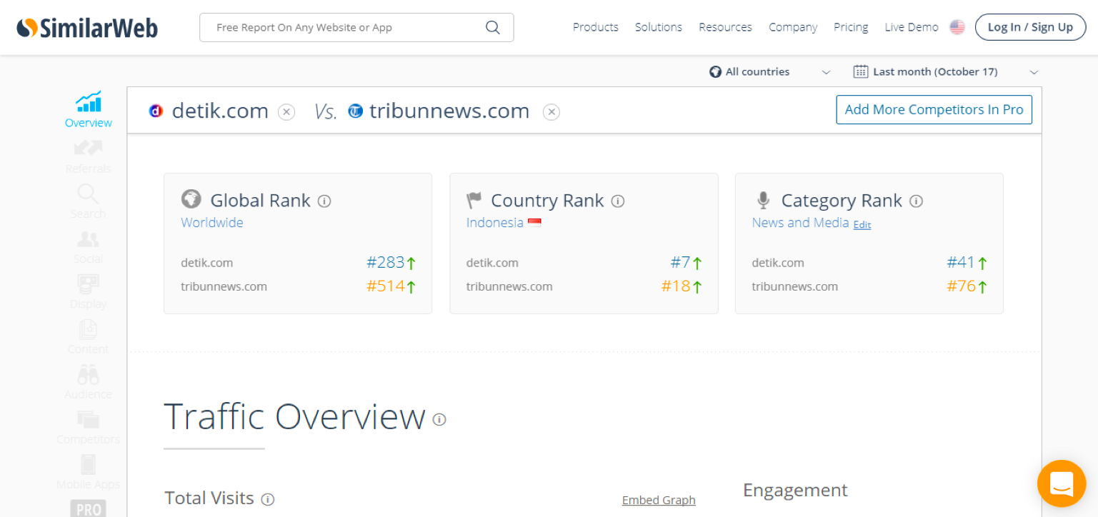Screen dimensions: 1098x517
Task: Open the Resources menu
Action: pyautogui.click(x=725, y=27)
